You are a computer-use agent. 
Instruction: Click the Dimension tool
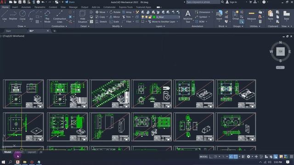pyautogui.click(x=203, y=12)
